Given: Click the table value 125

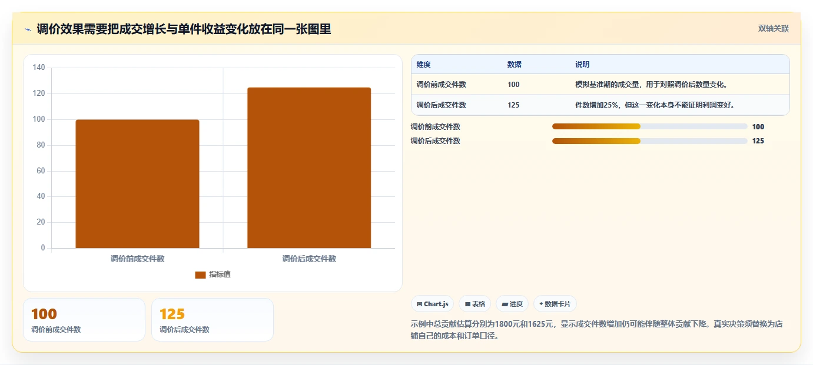Looking at the screenshot, I should coord(513,105).
